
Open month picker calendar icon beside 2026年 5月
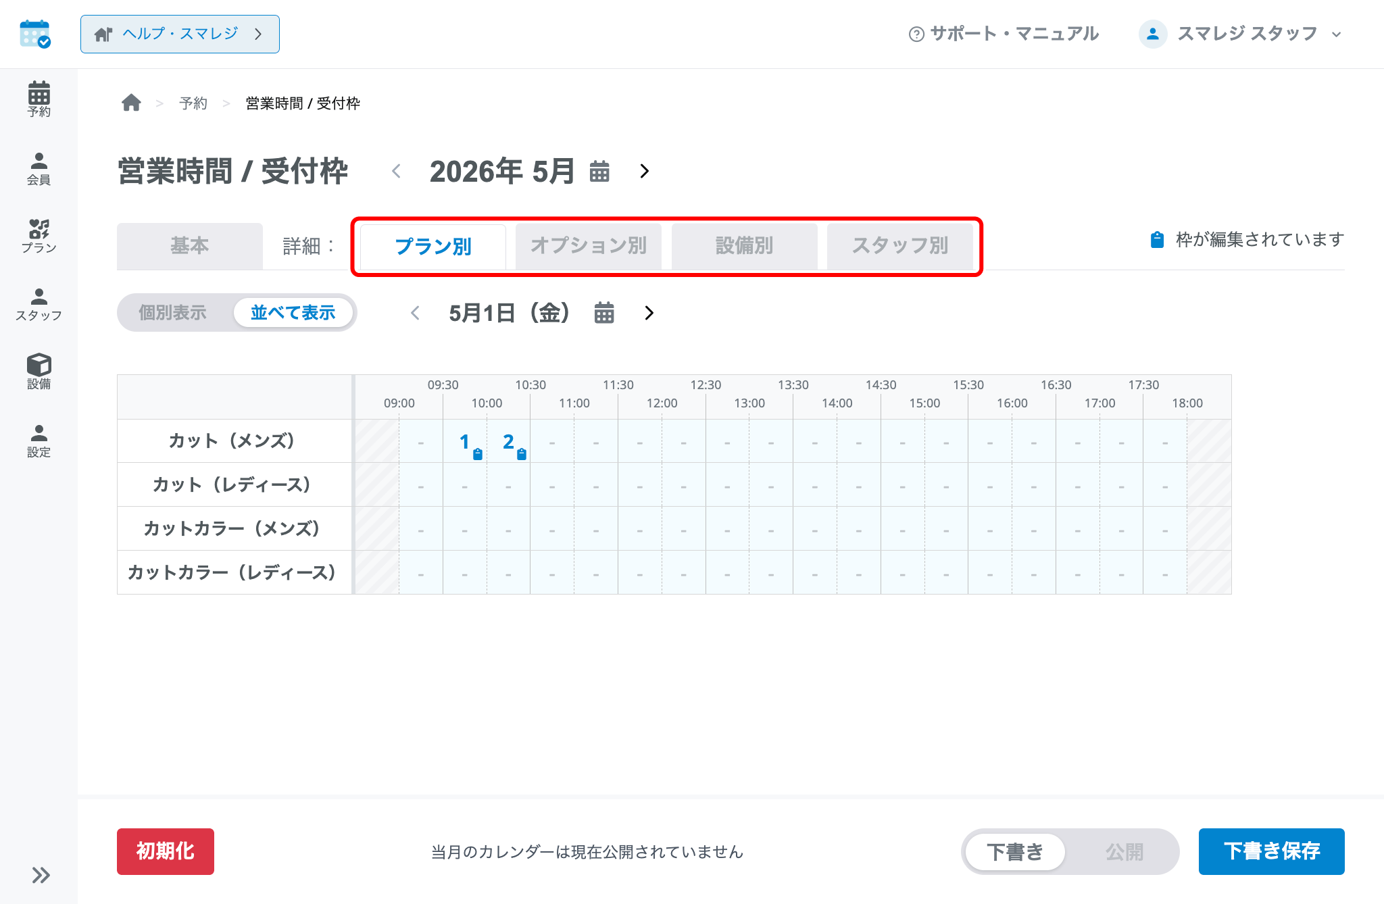pyautogui.click(x=599, y=172)
